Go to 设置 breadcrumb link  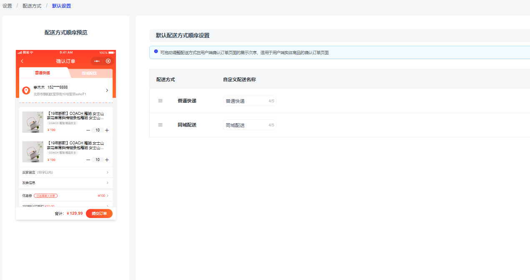click(7, 6)
